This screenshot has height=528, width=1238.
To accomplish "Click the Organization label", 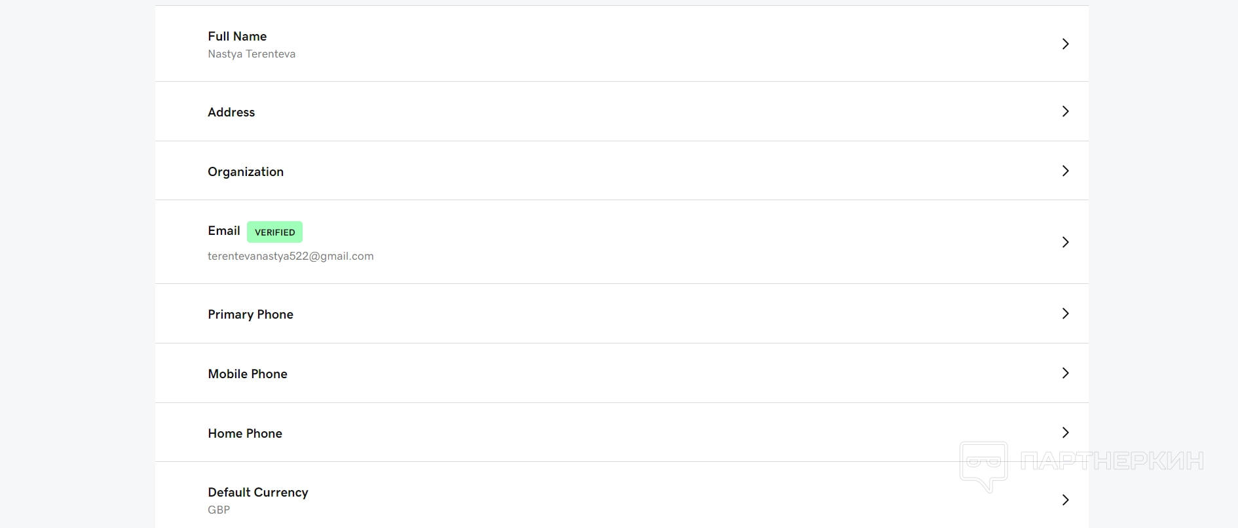I will (x=246, y=172).
